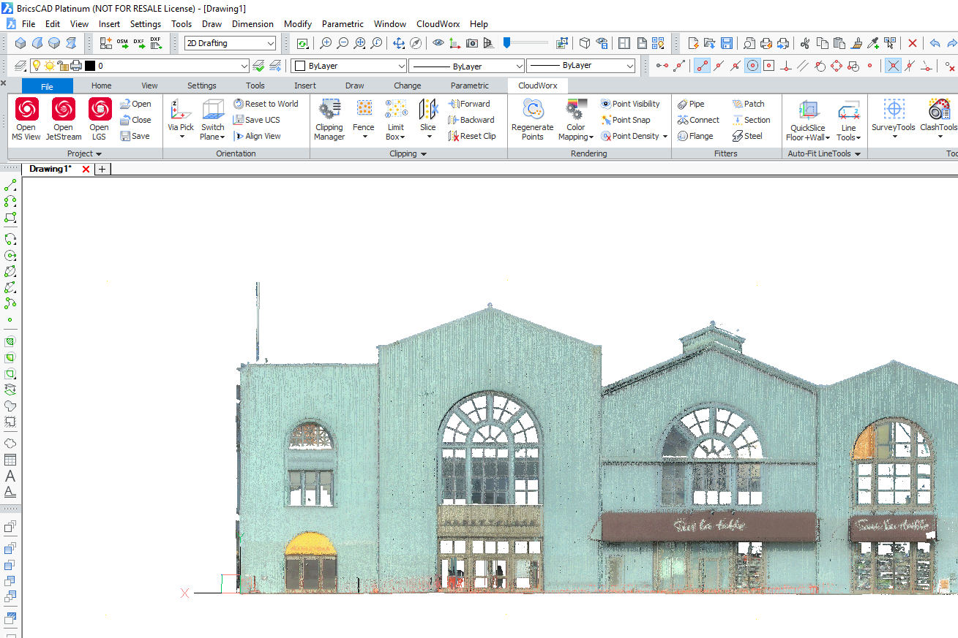
Task: Select the Text tool in left toolbar
Action: pos(10,476)
